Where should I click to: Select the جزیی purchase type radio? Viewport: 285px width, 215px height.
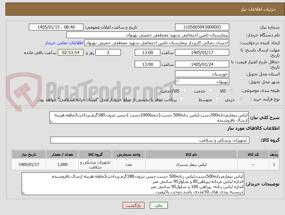point(240,99)
